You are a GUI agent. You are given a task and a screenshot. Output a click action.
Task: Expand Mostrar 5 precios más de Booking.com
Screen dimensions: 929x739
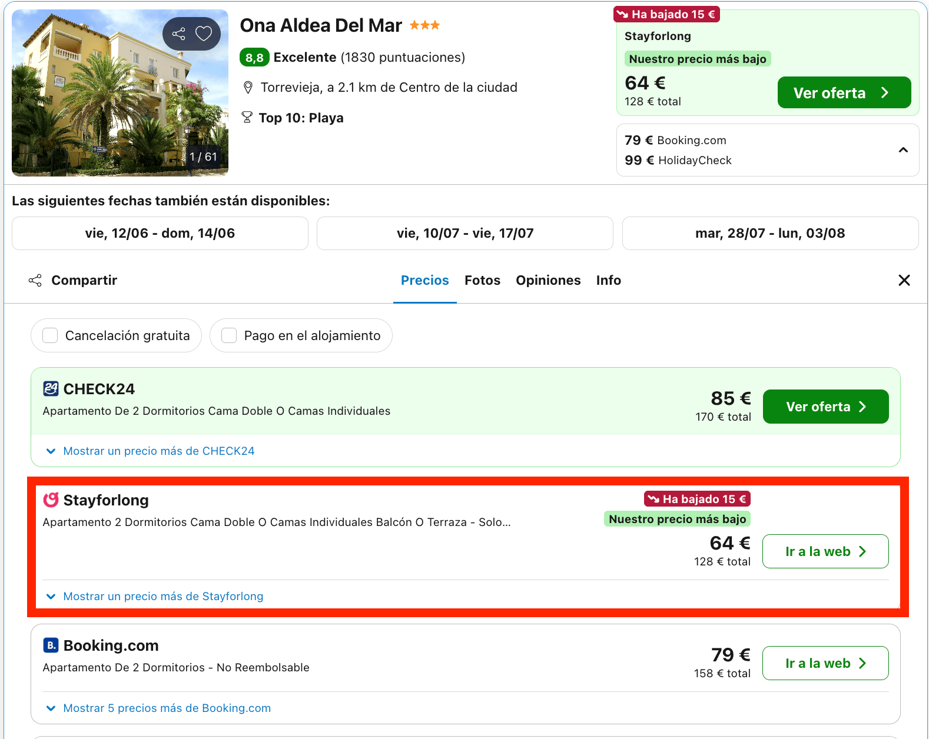[x=158, y=708]
